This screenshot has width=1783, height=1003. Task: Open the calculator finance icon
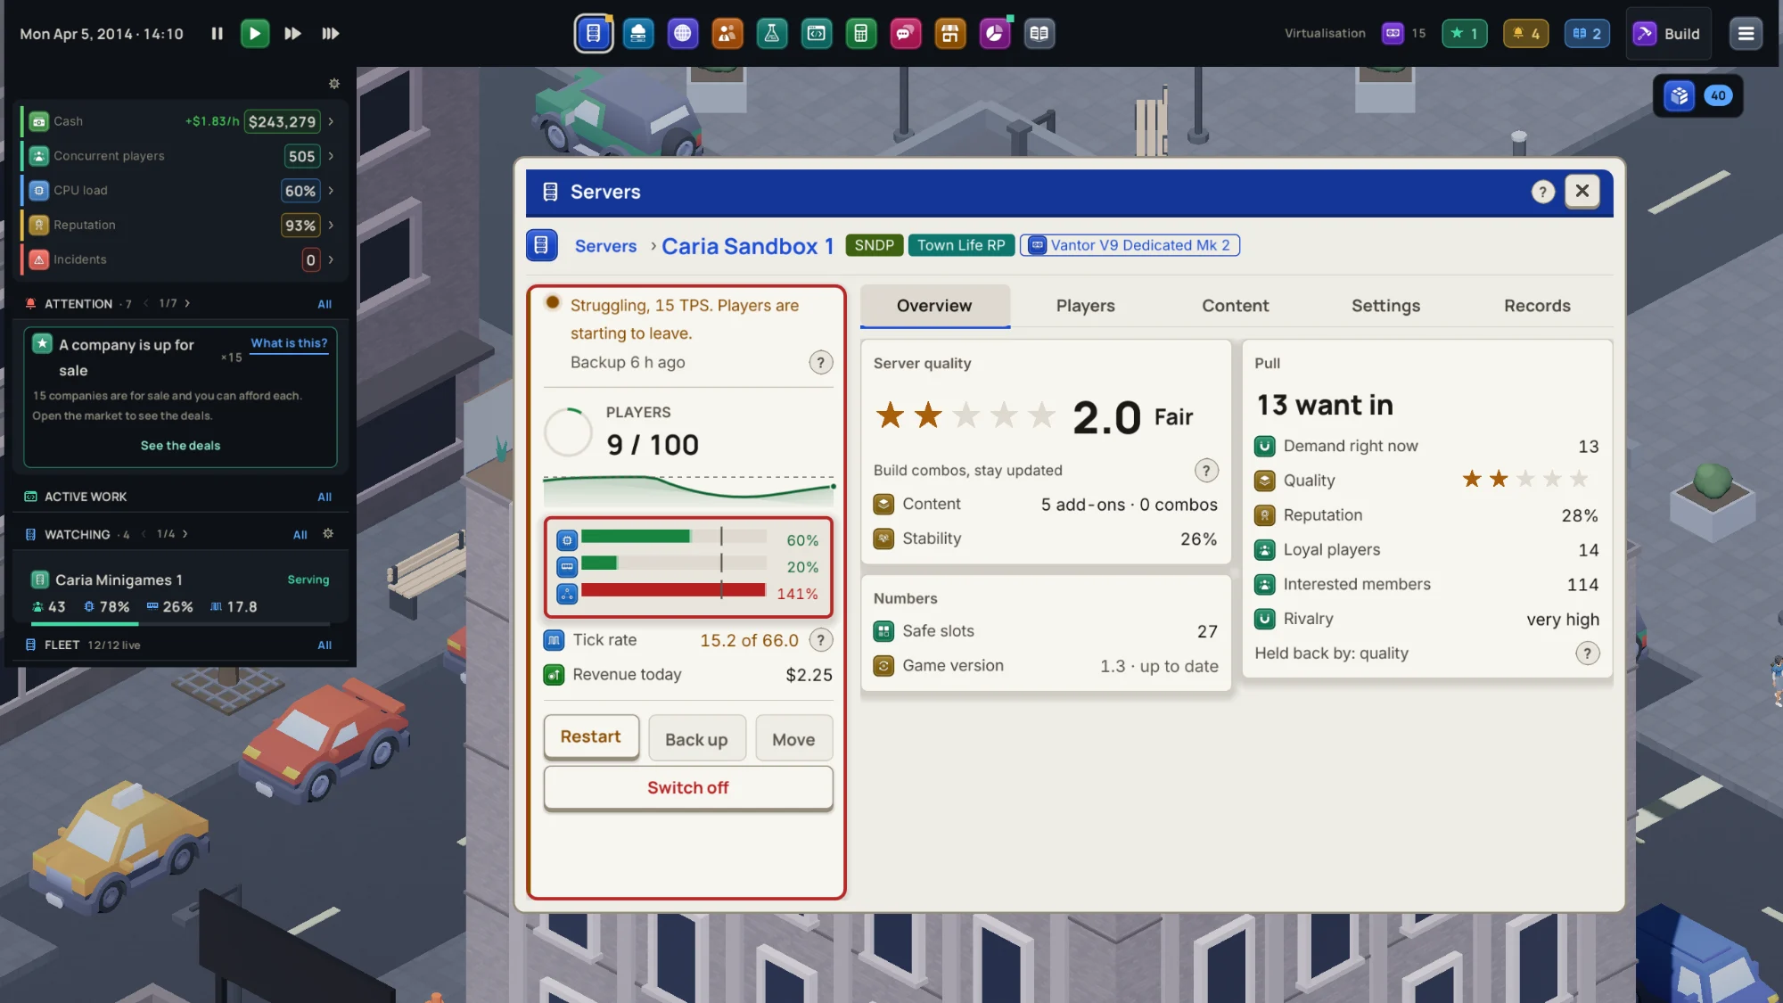861,34
